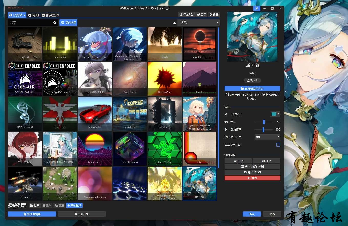Adjust the 音量 volume slider
The image size is (348, 226).
click(x=264, y=122)
